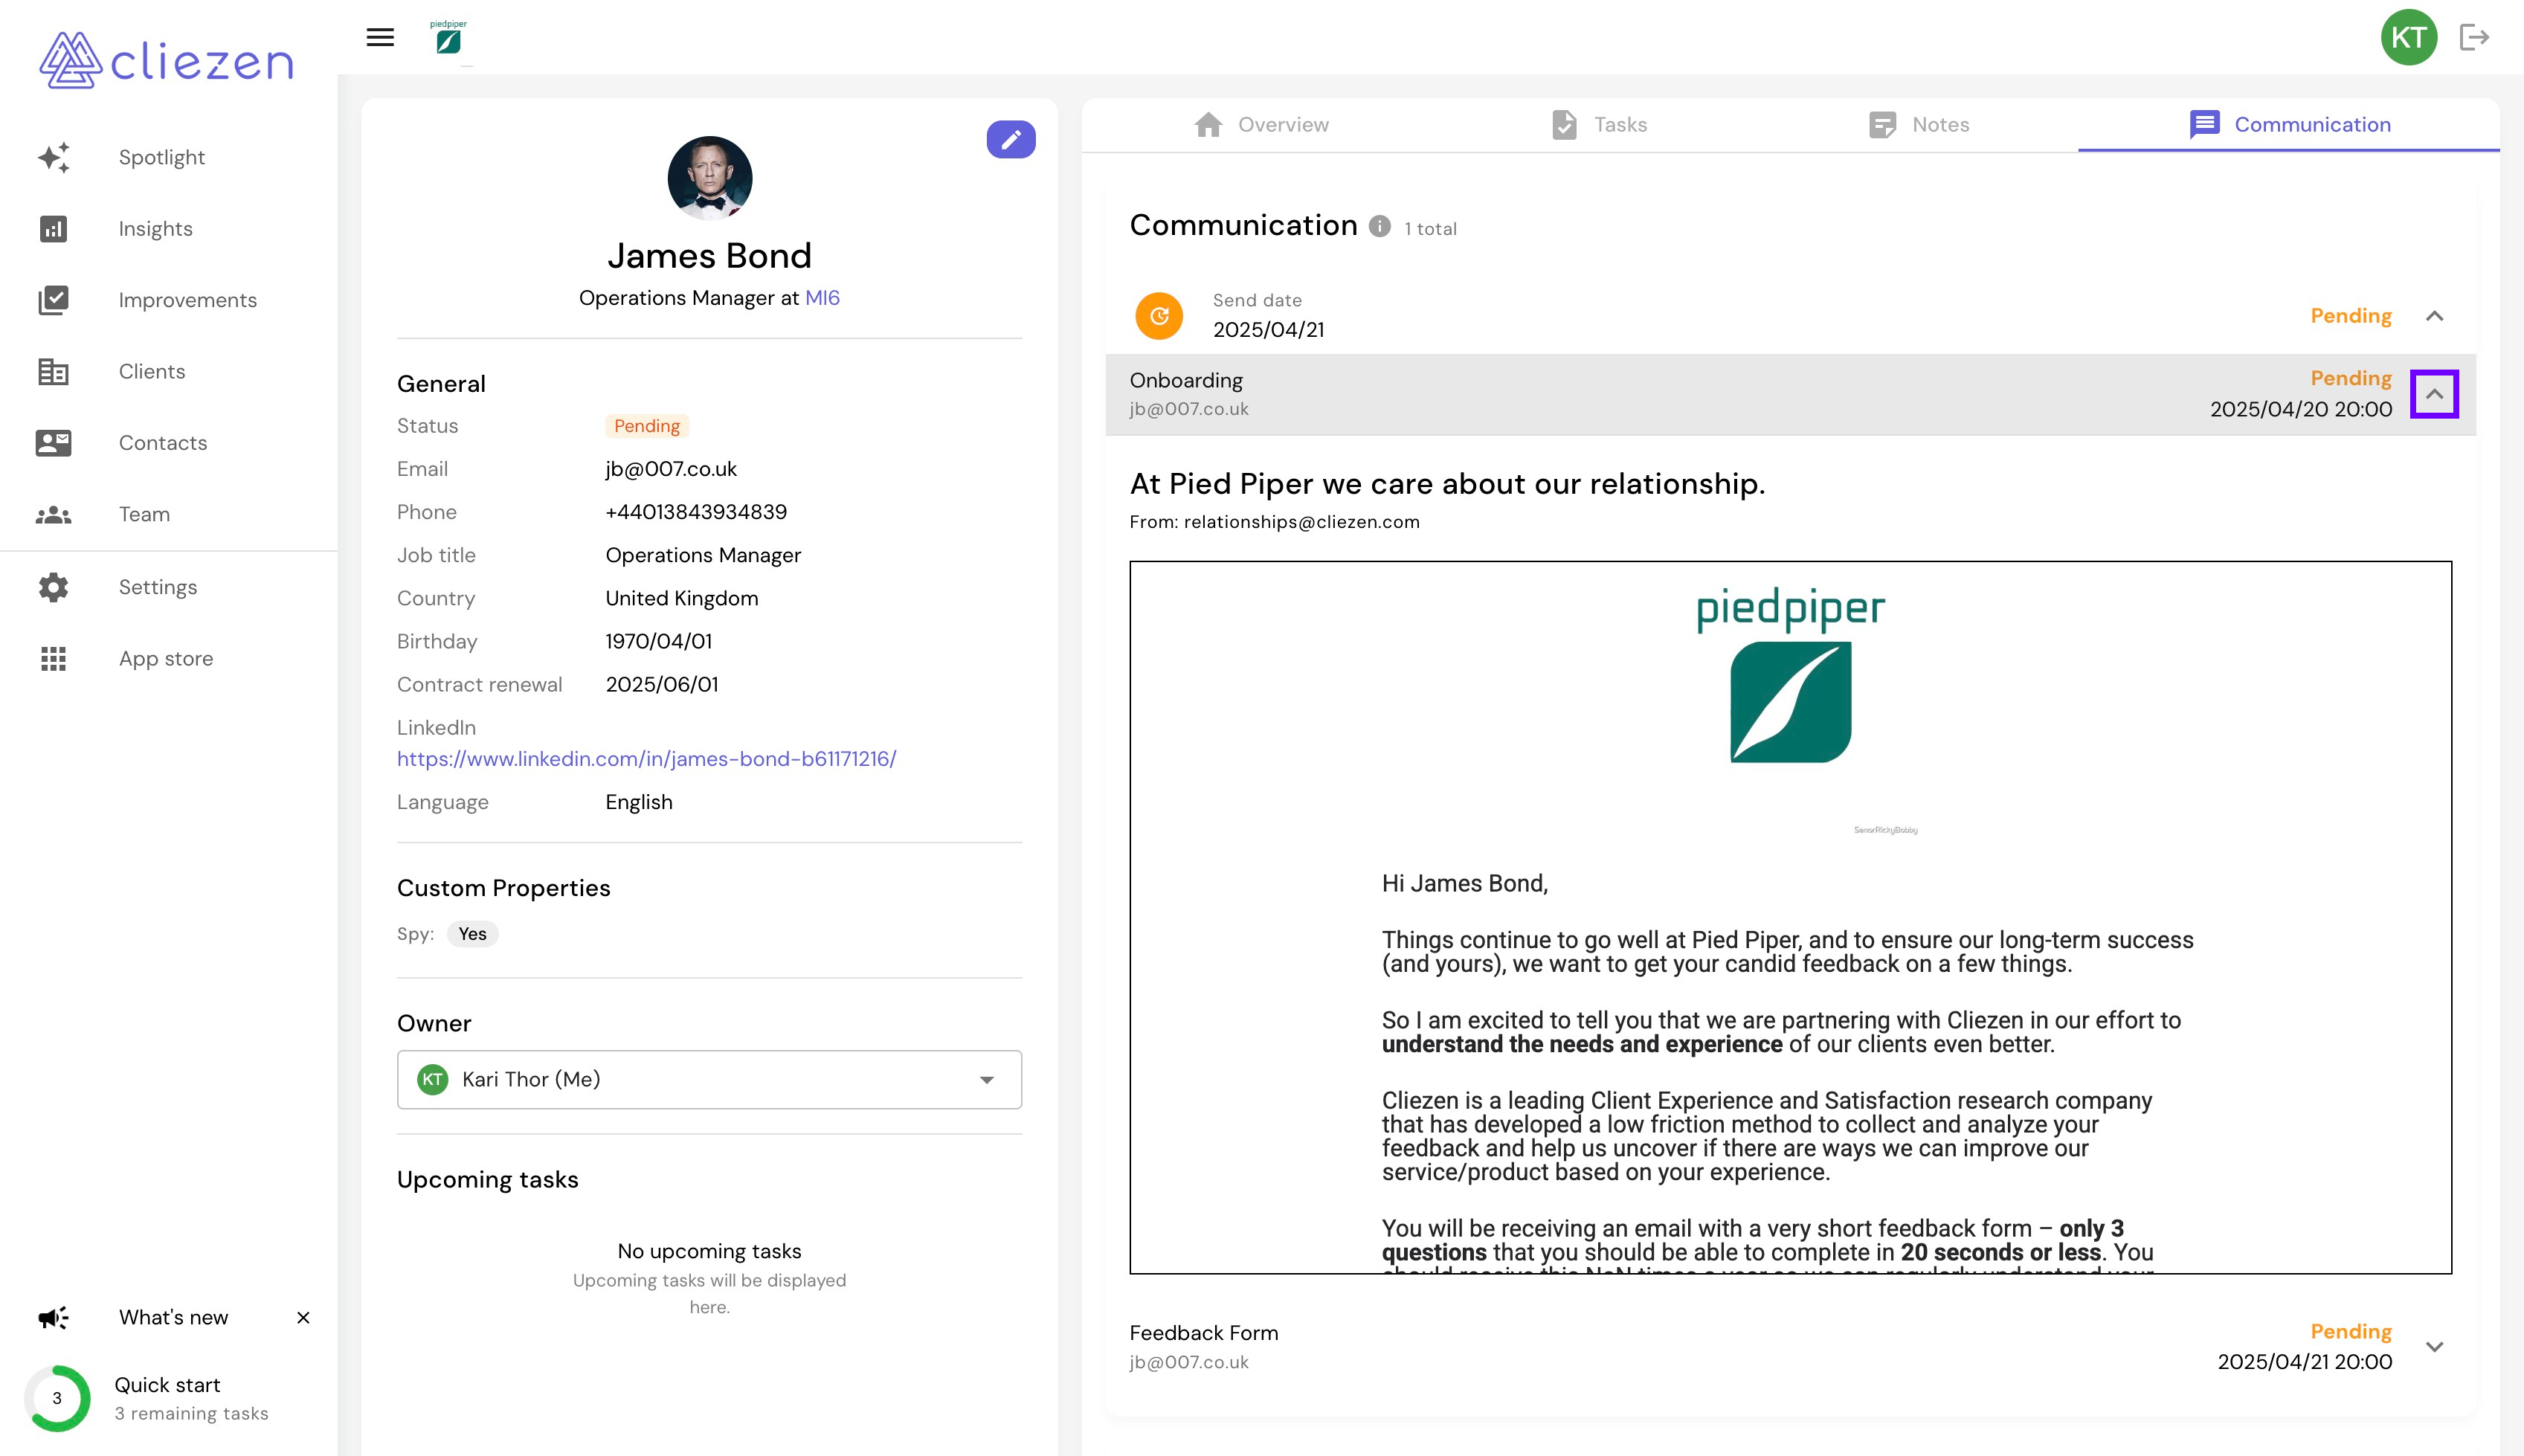Click the country United Kingdom value
2524x1456 pixels.
tap(681, 598)
